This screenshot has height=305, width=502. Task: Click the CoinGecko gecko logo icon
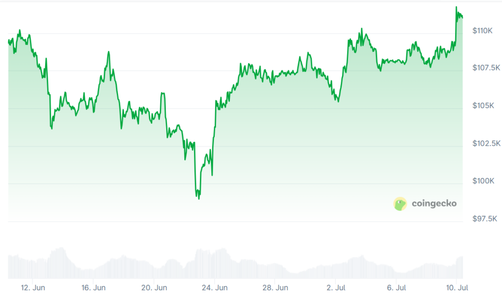(400, 204)
